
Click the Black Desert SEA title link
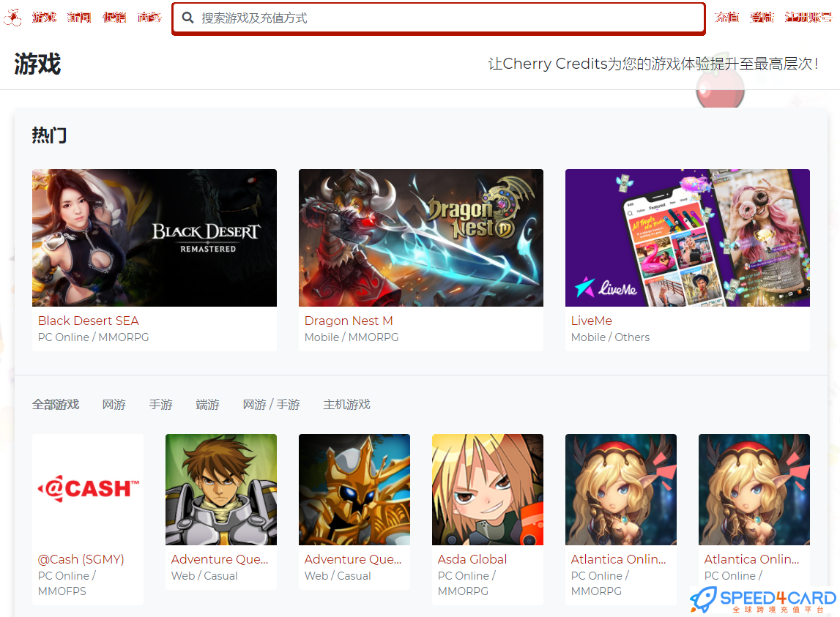(89, 321)
